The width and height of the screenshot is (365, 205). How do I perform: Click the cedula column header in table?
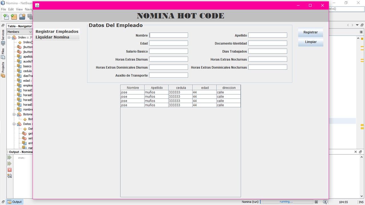181,88
